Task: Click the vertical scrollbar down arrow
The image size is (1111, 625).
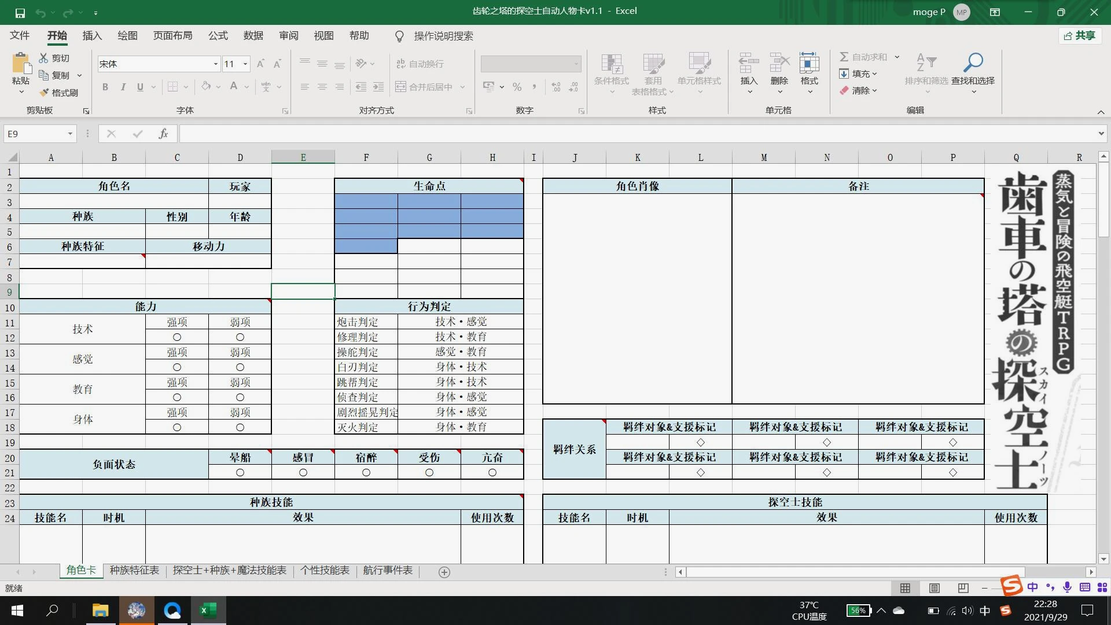Action: pos(1103,559)
